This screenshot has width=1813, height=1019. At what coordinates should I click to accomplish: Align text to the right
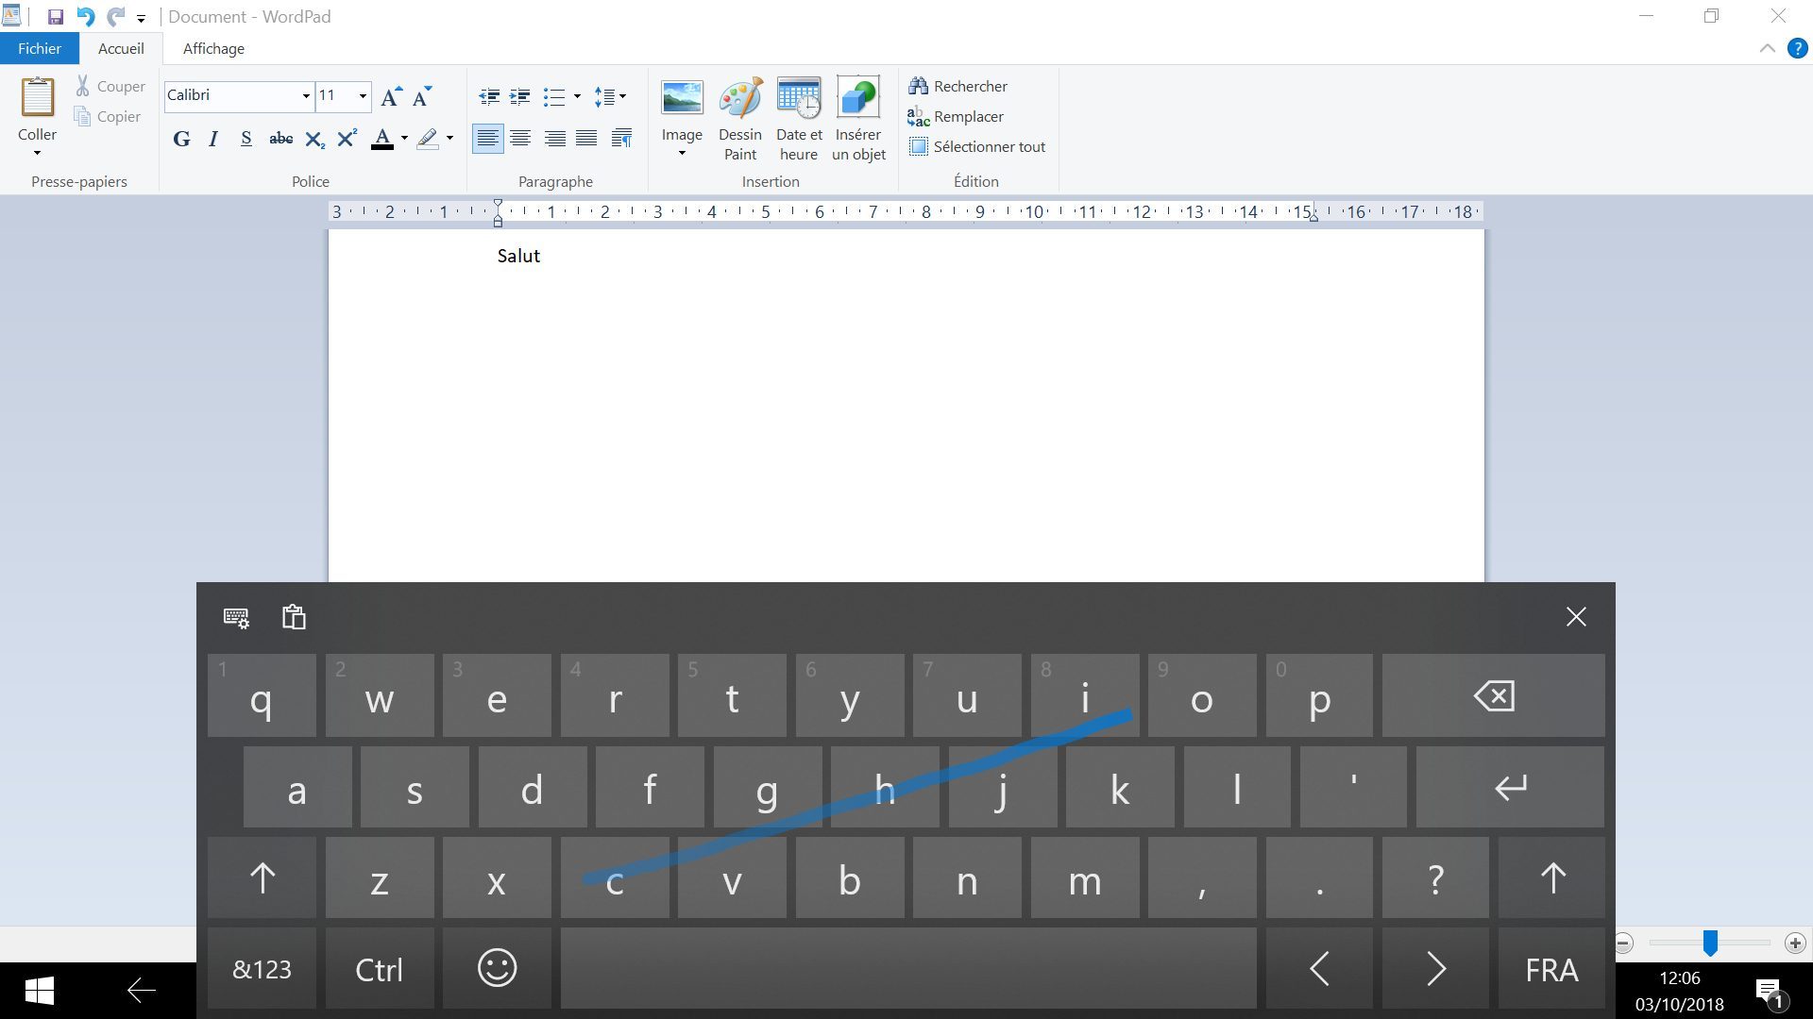[x=555, y=139]
